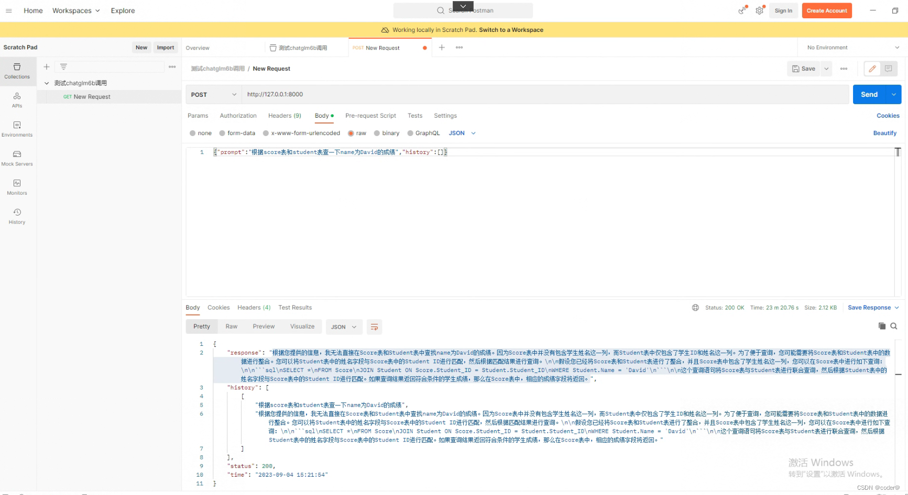908x495 pixels.
Task: Open Collections in the sidebar
Action: [x=17, y=71]
